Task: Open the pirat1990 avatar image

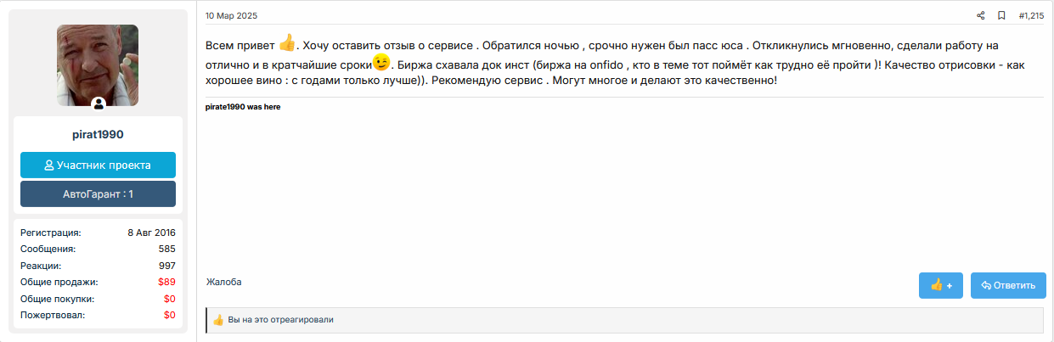Action: [x=98, y=64]
